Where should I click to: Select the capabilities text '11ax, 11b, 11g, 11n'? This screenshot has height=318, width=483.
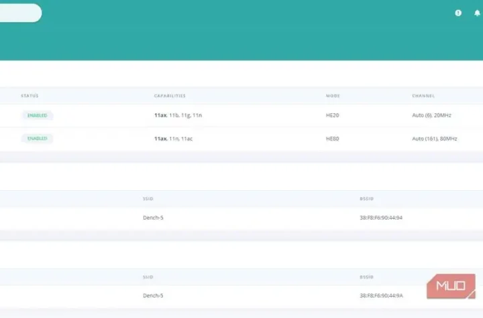(178, 115)
